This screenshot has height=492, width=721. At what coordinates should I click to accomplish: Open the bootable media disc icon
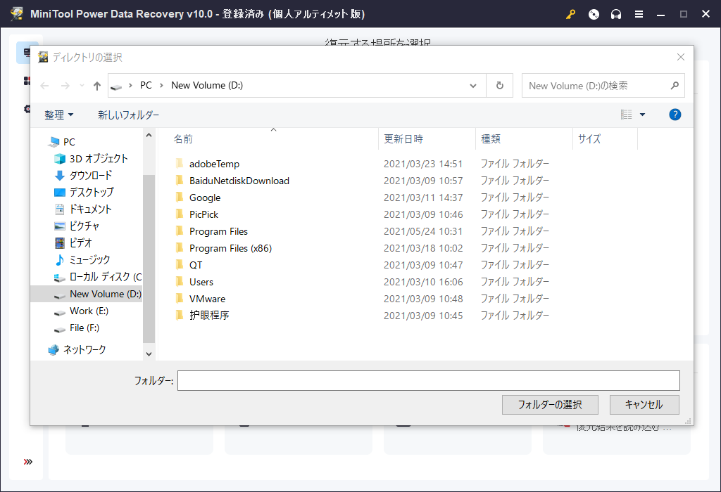tap(594, 14)
